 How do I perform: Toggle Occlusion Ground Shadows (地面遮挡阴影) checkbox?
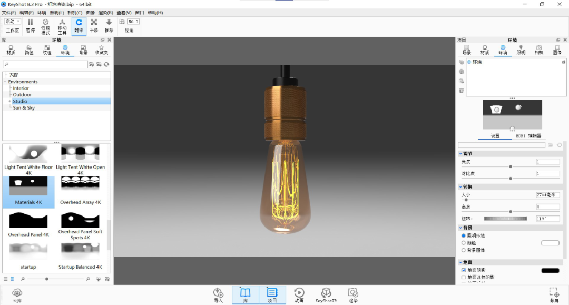[464, 277]
